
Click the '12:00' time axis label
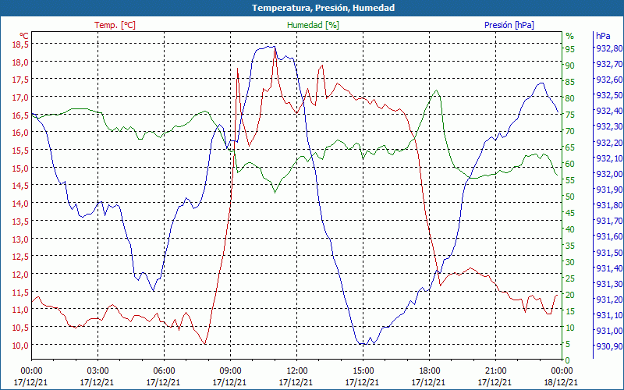[296, 372]
